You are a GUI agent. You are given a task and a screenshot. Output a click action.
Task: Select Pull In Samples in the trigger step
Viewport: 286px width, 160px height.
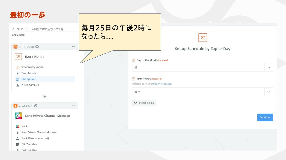30,85
